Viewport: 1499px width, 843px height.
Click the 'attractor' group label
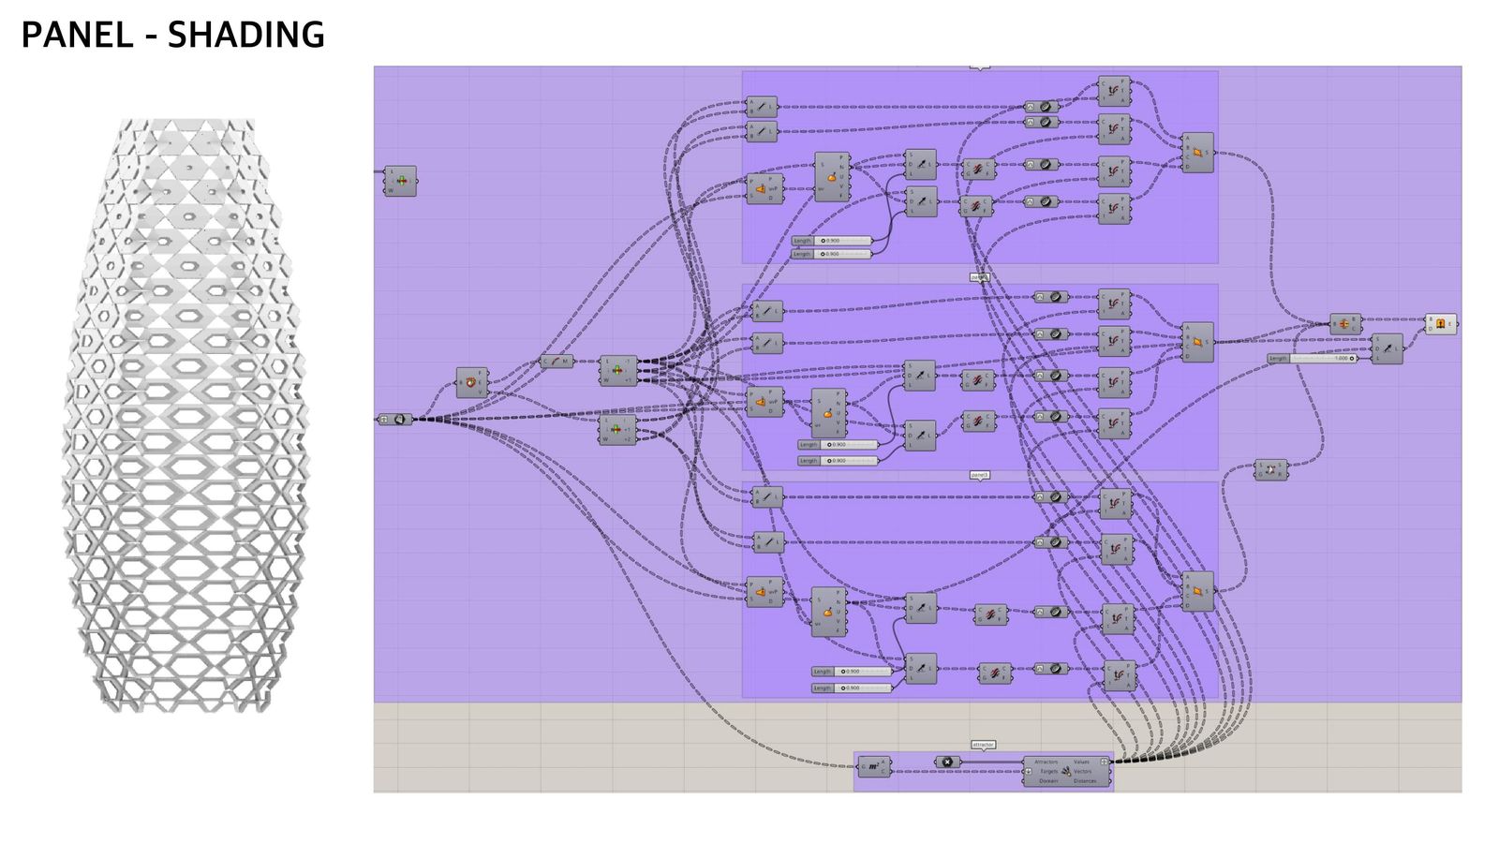pos(983,745)
